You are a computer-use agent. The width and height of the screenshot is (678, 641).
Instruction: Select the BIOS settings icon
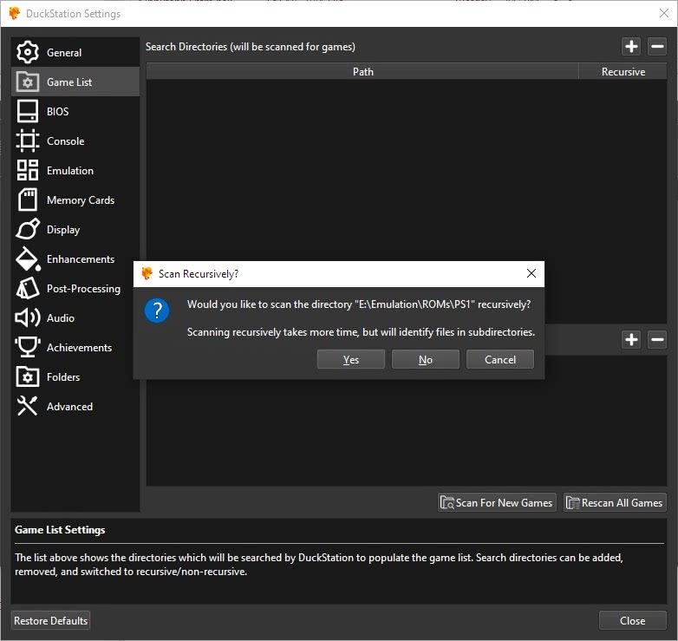click(x=27, y=111)
